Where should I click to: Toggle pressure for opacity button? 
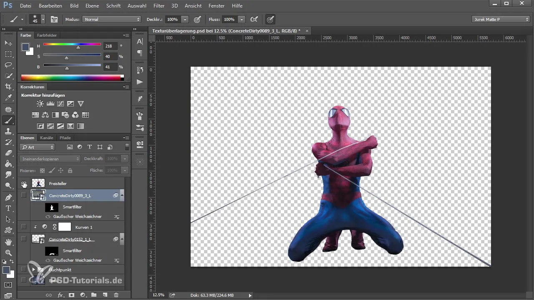tap(197, 19)
